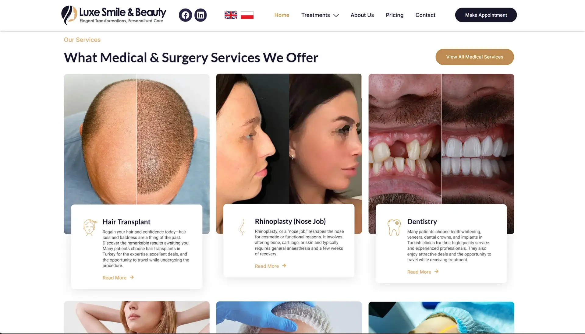The image size is (585, 334).
Task: Click the nose icon beside Rhinoplasty
Action: [242, 227]
